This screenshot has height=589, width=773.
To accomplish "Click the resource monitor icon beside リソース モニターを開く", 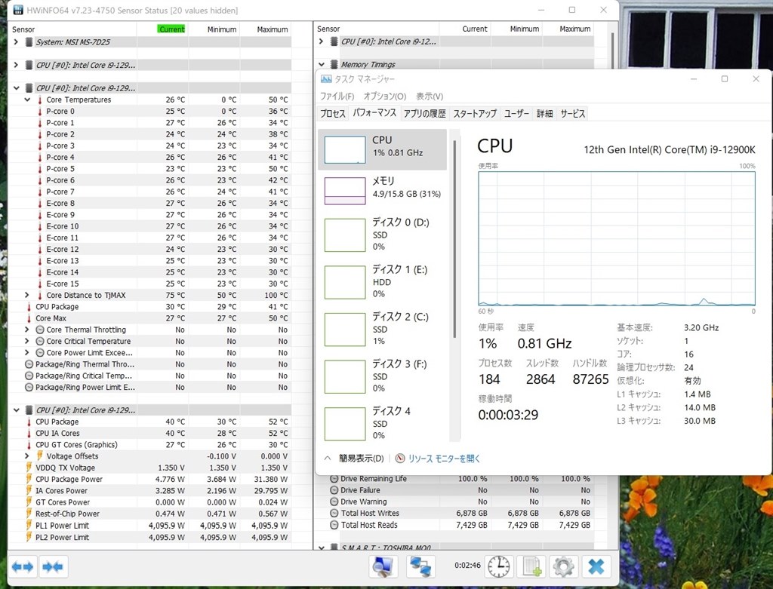I will tap(400, 459).
